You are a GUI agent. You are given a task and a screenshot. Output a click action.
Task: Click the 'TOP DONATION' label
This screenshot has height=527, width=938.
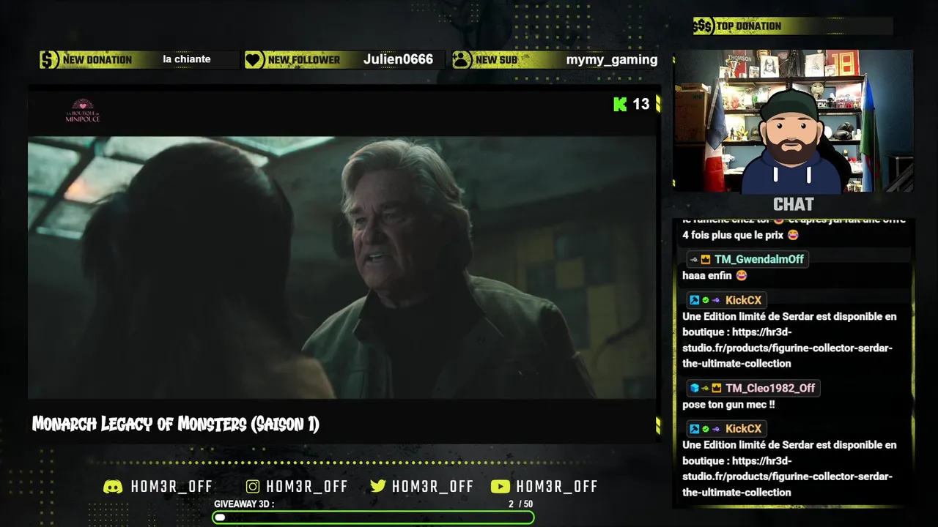click(749, 26)
